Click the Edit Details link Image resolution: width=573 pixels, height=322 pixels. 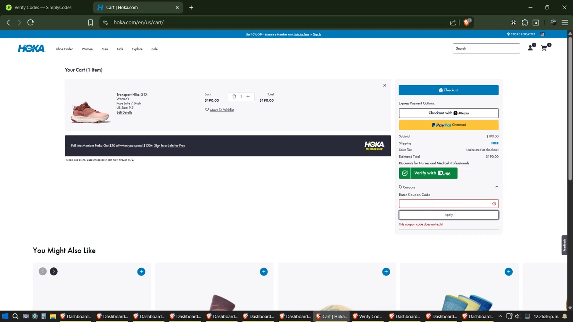coord(124,113)
